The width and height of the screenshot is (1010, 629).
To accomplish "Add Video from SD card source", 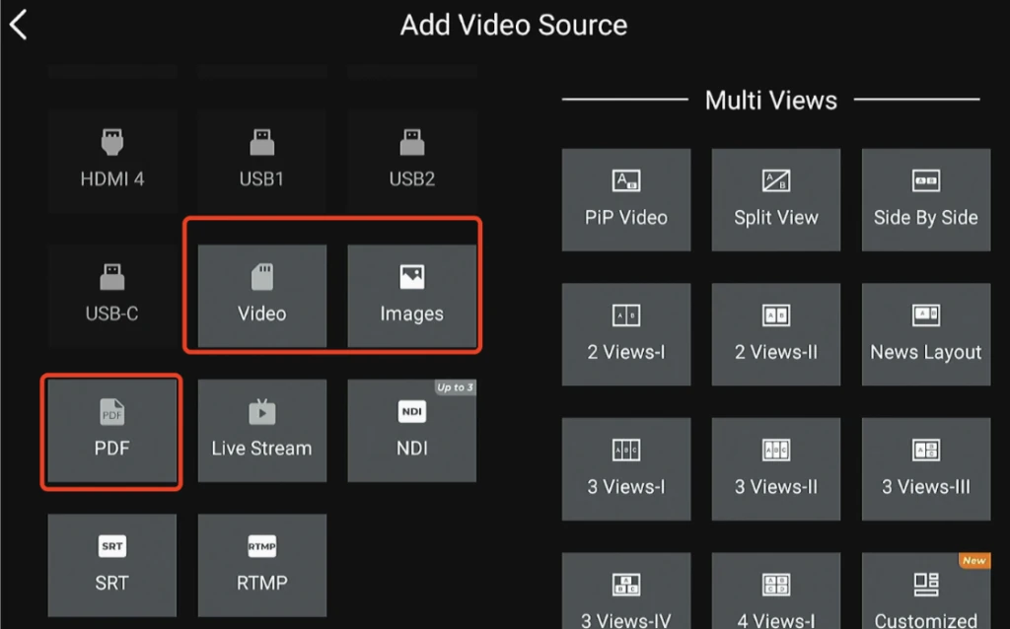I will [261, 296].
